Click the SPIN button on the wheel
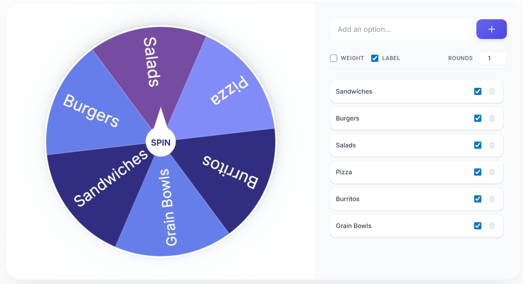 tap(161, 142)
